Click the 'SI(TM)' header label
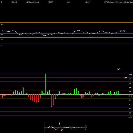Screen dimensions: 133x133 (51, 2)
